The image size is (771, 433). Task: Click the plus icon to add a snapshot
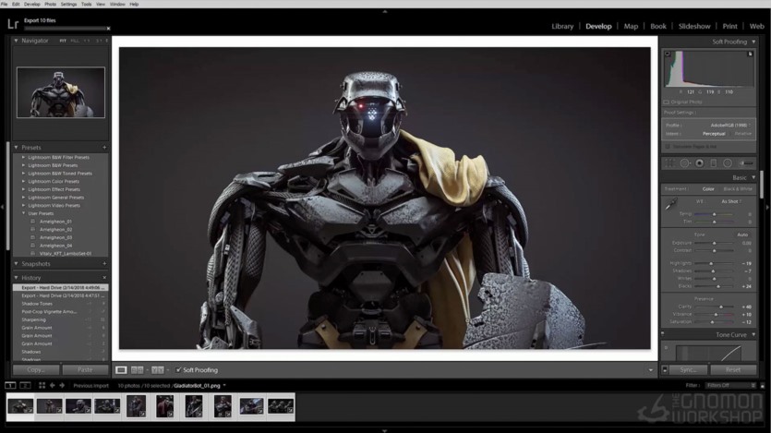click(104, 264)
